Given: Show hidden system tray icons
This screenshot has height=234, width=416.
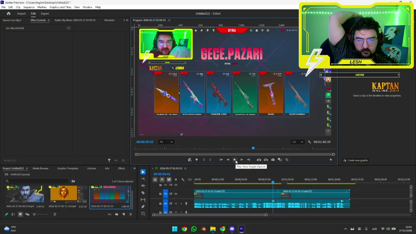Looking at the screenshot, I should [345, 229].
